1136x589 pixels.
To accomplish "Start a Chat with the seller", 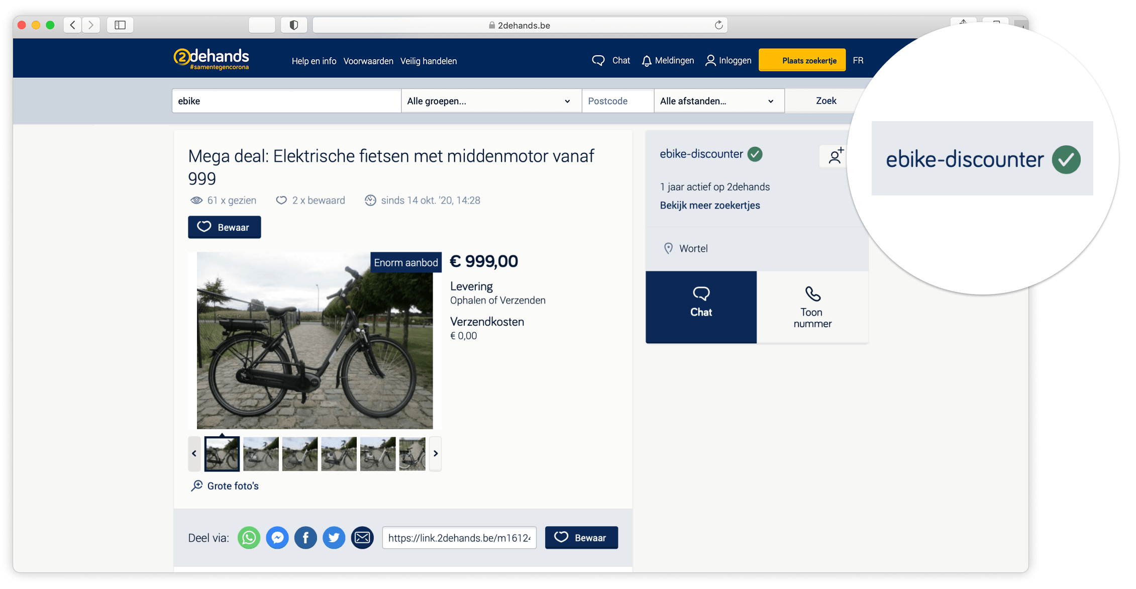I will (x=701, y=307).
